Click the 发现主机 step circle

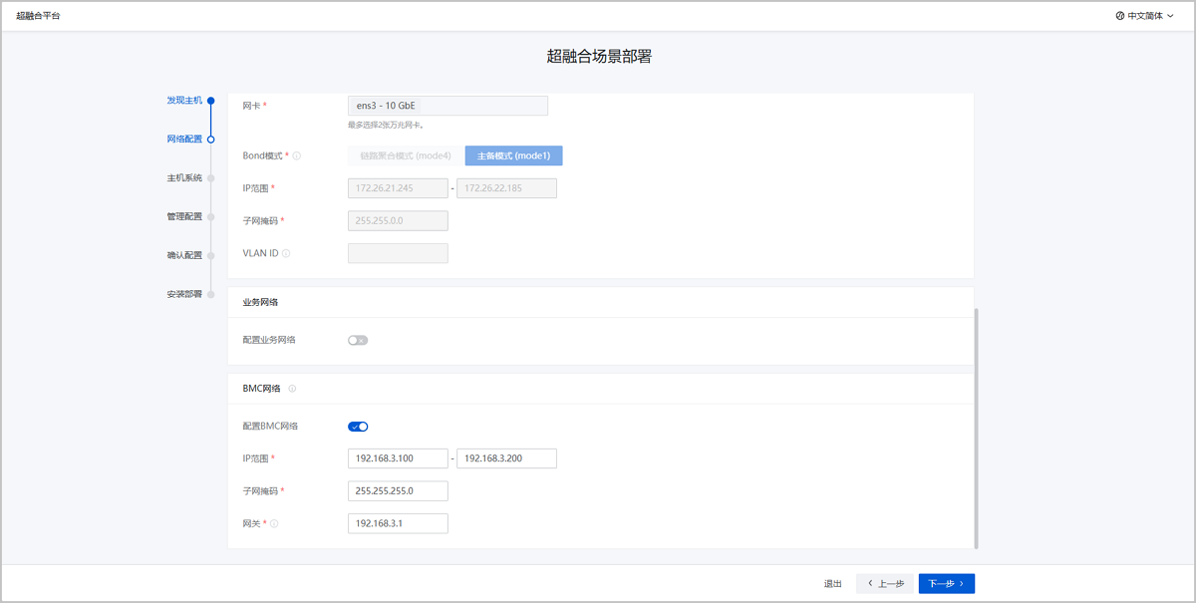point(211,101)
